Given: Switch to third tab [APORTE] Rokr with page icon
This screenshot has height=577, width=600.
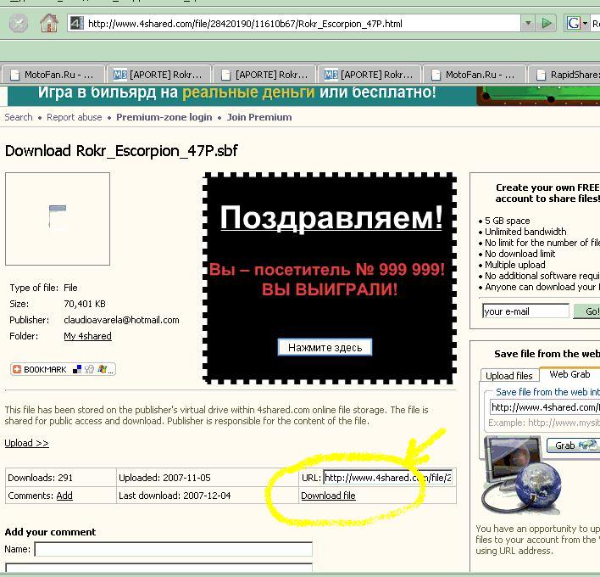Looking at the screenshot, I should point(264,75).
